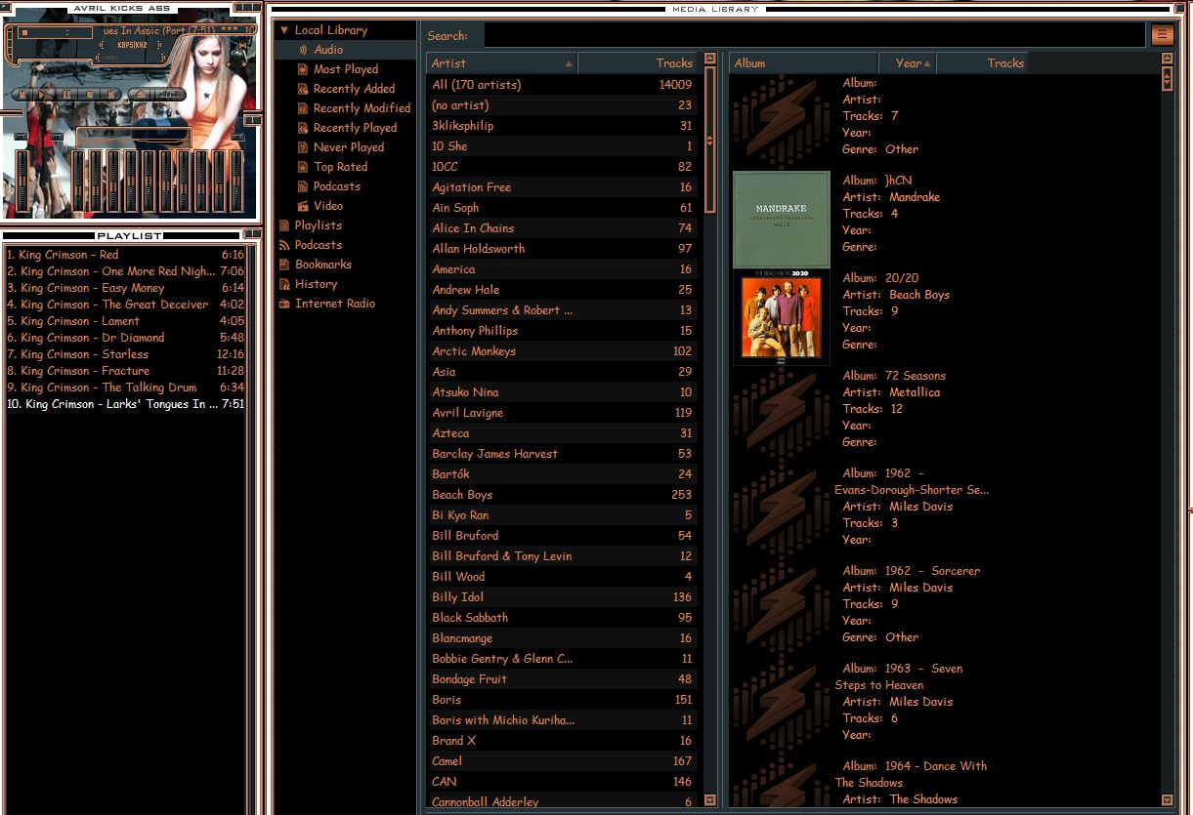1193x815 pixels.
Task: Sort by Album column header
Action: [804, 63]
